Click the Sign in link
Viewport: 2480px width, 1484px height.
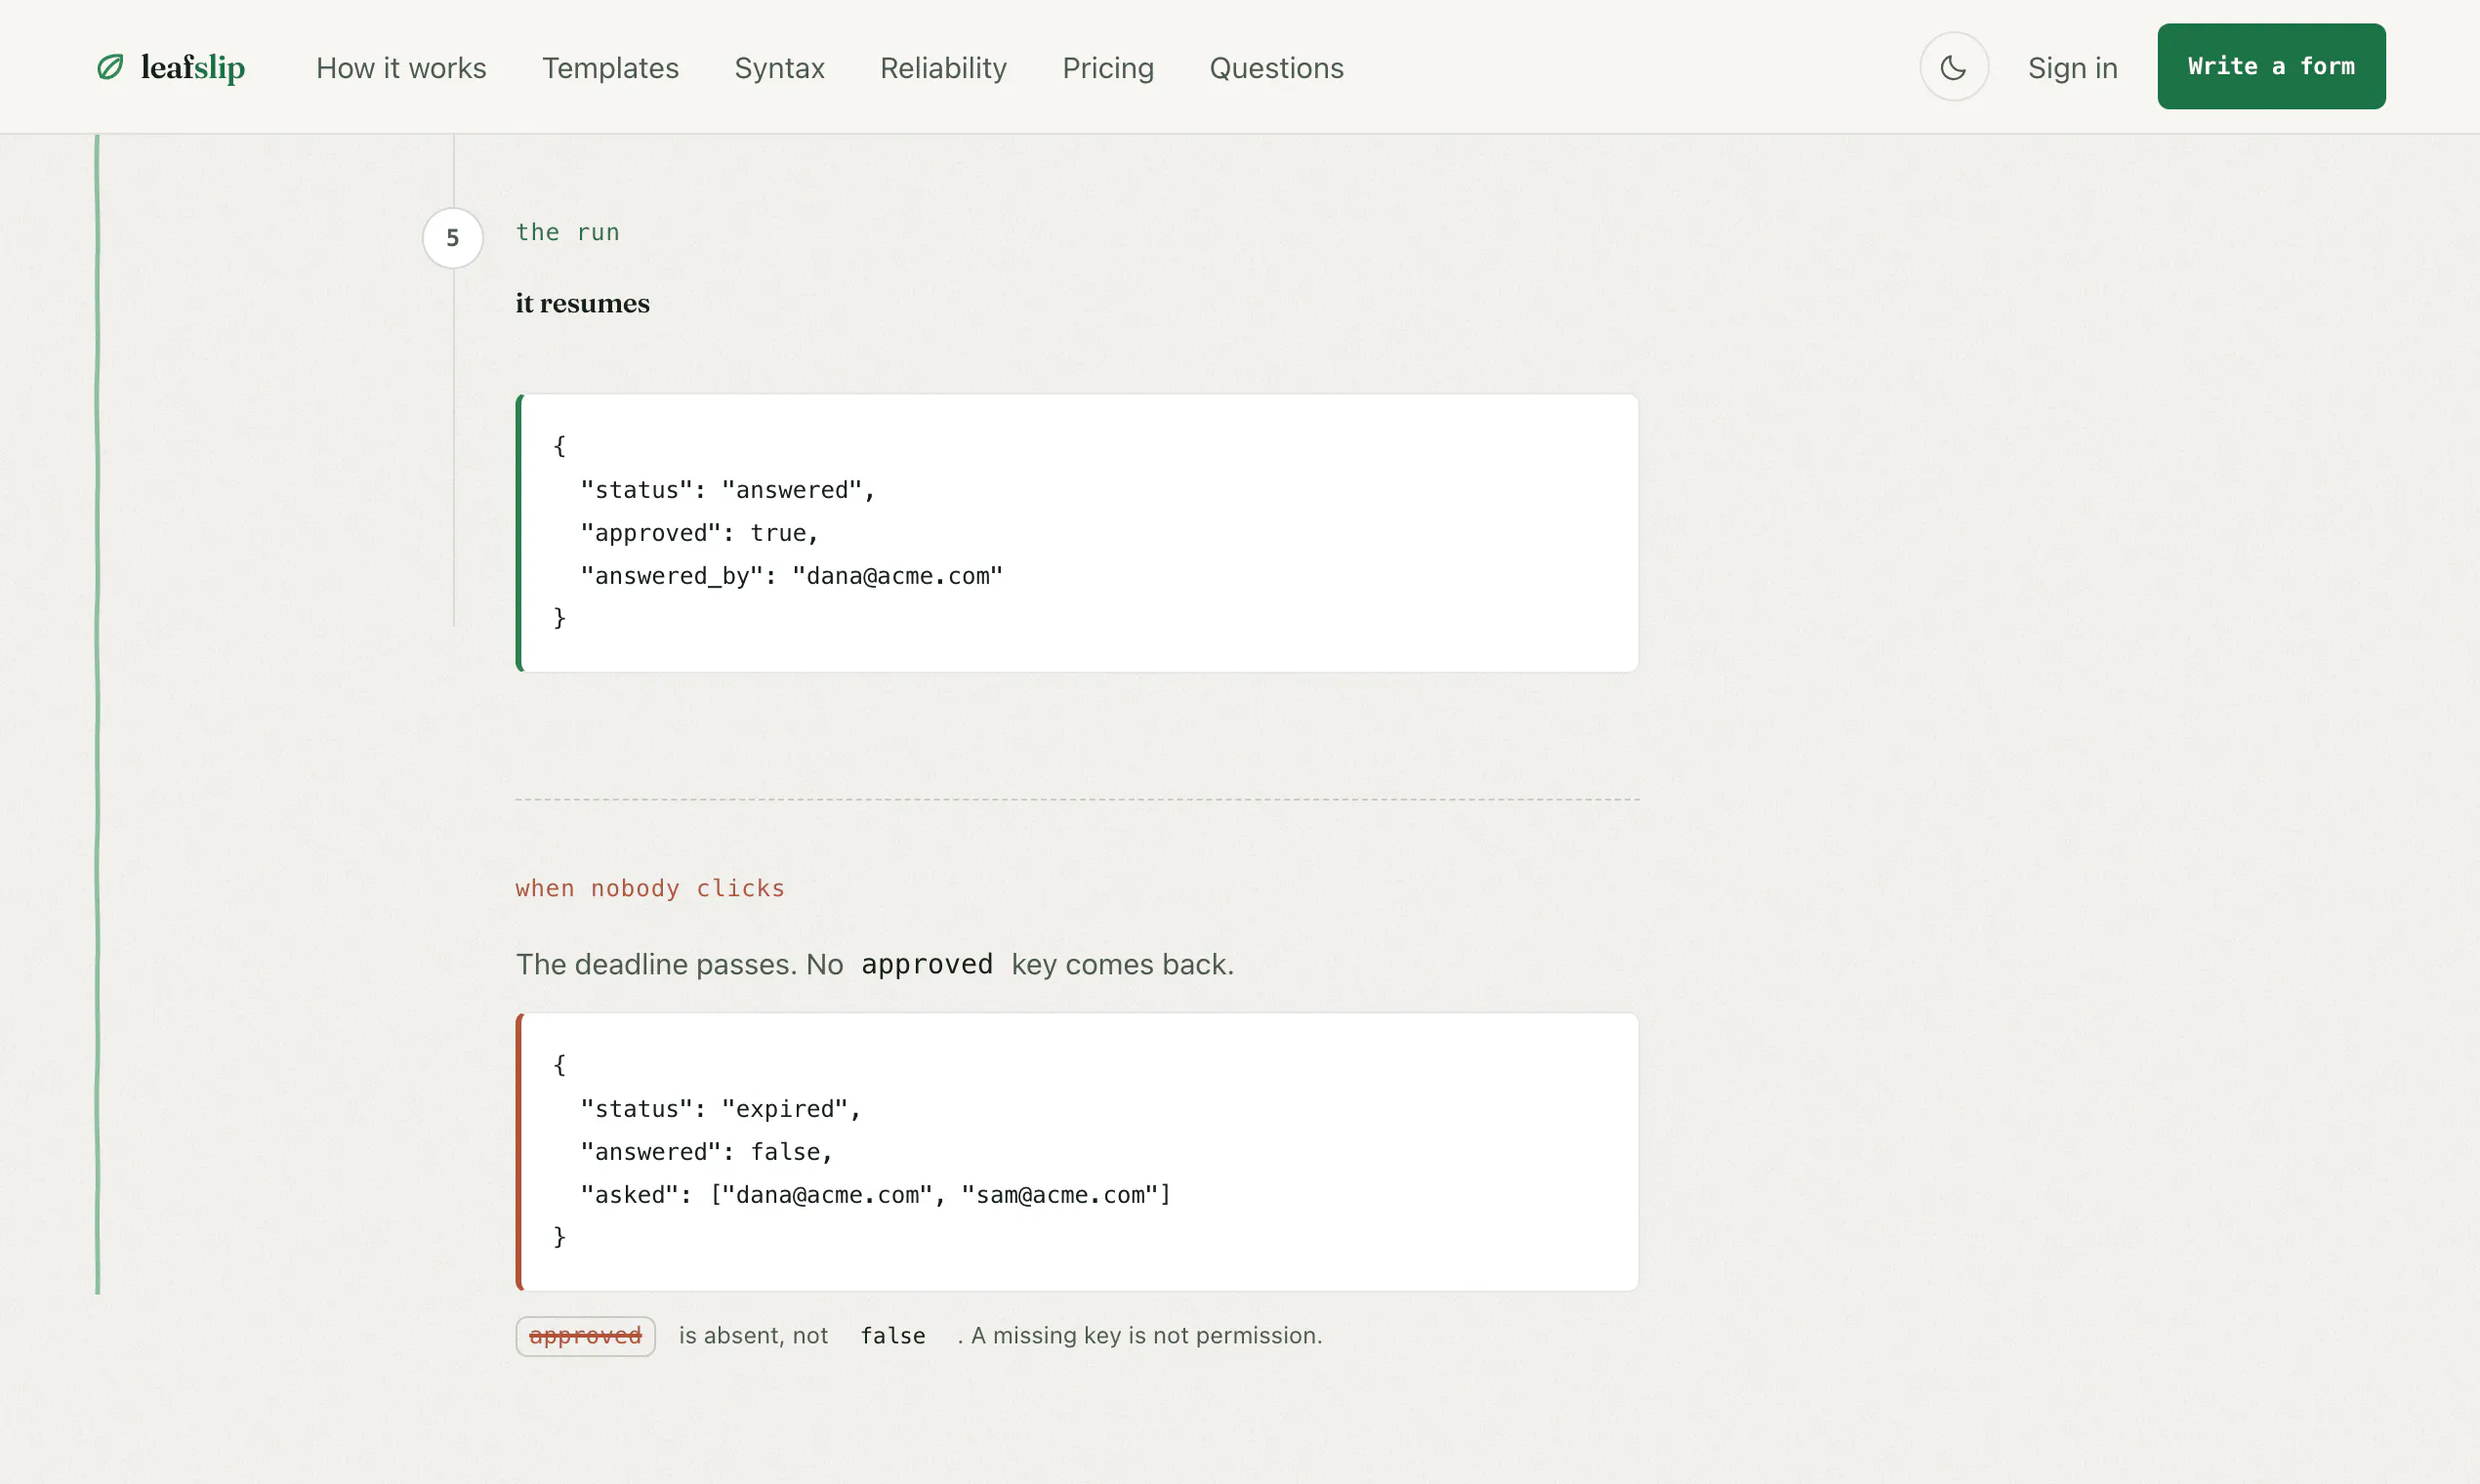[2072, 68]
